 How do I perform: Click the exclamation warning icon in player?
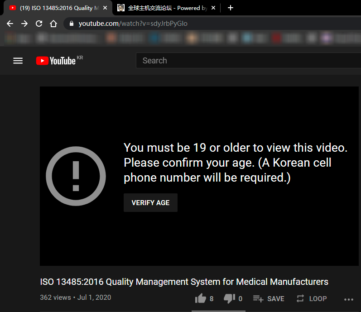coord(76,176)
